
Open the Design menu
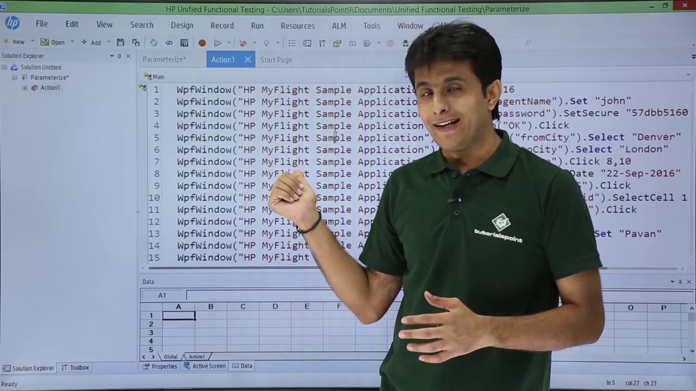tap(182, 25)
